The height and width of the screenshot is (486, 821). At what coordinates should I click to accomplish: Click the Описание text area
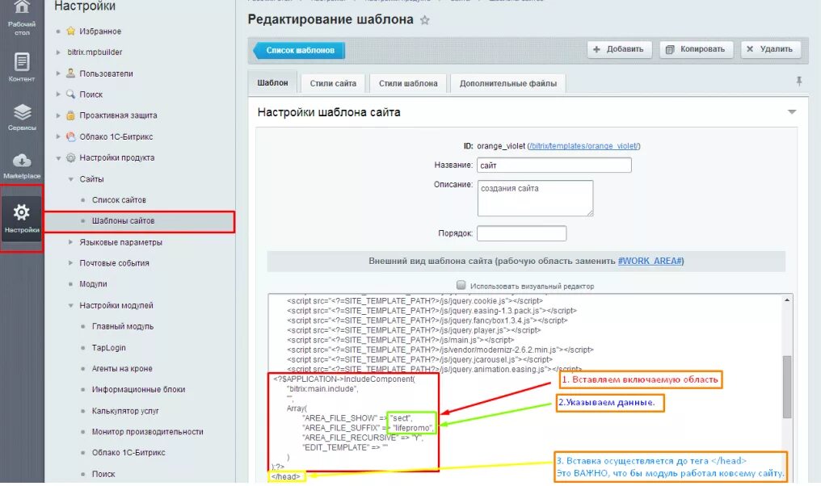point(535,198)
